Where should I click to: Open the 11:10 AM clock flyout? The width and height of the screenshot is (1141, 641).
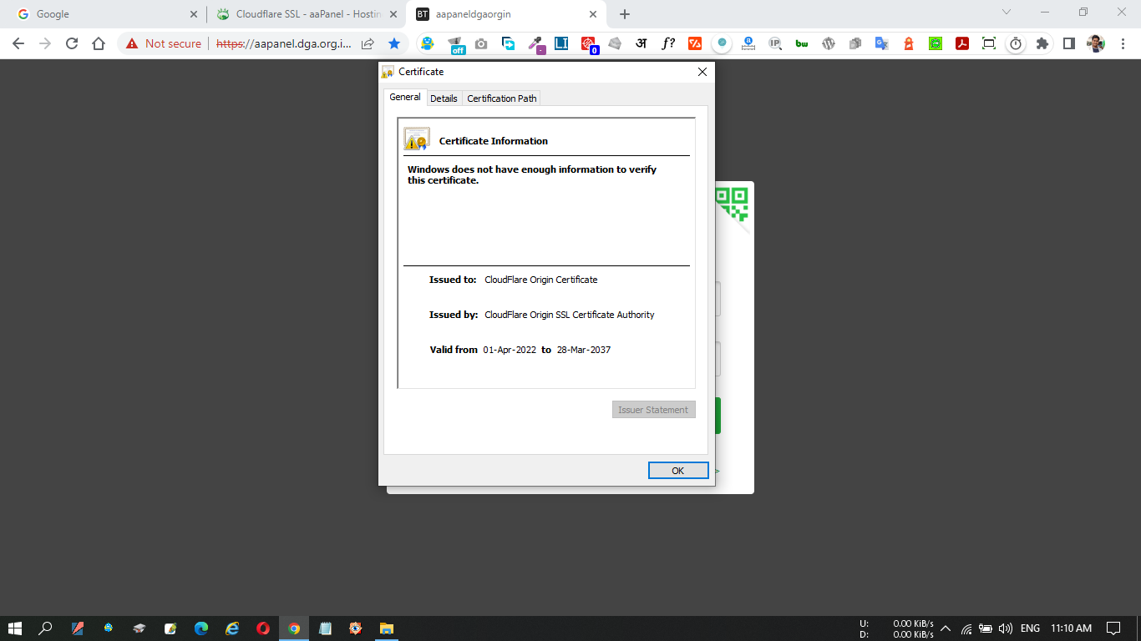point(1071,628)
